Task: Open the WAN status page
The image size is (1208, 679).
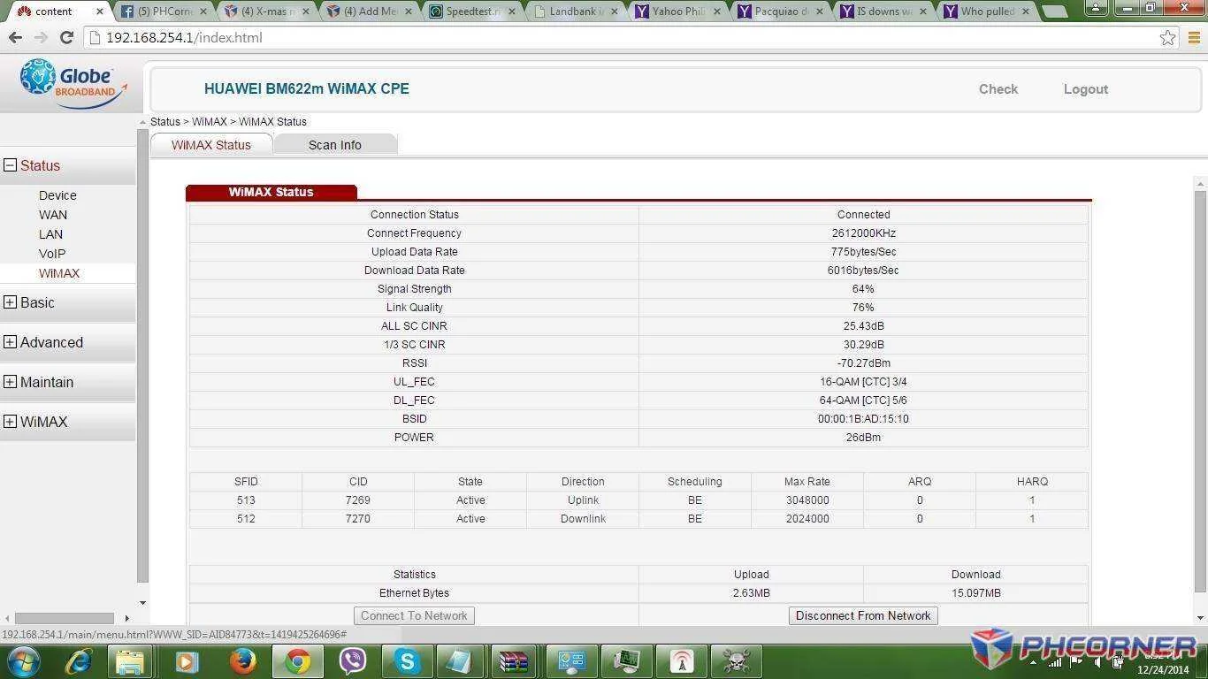Action: (x=53, y=215)
